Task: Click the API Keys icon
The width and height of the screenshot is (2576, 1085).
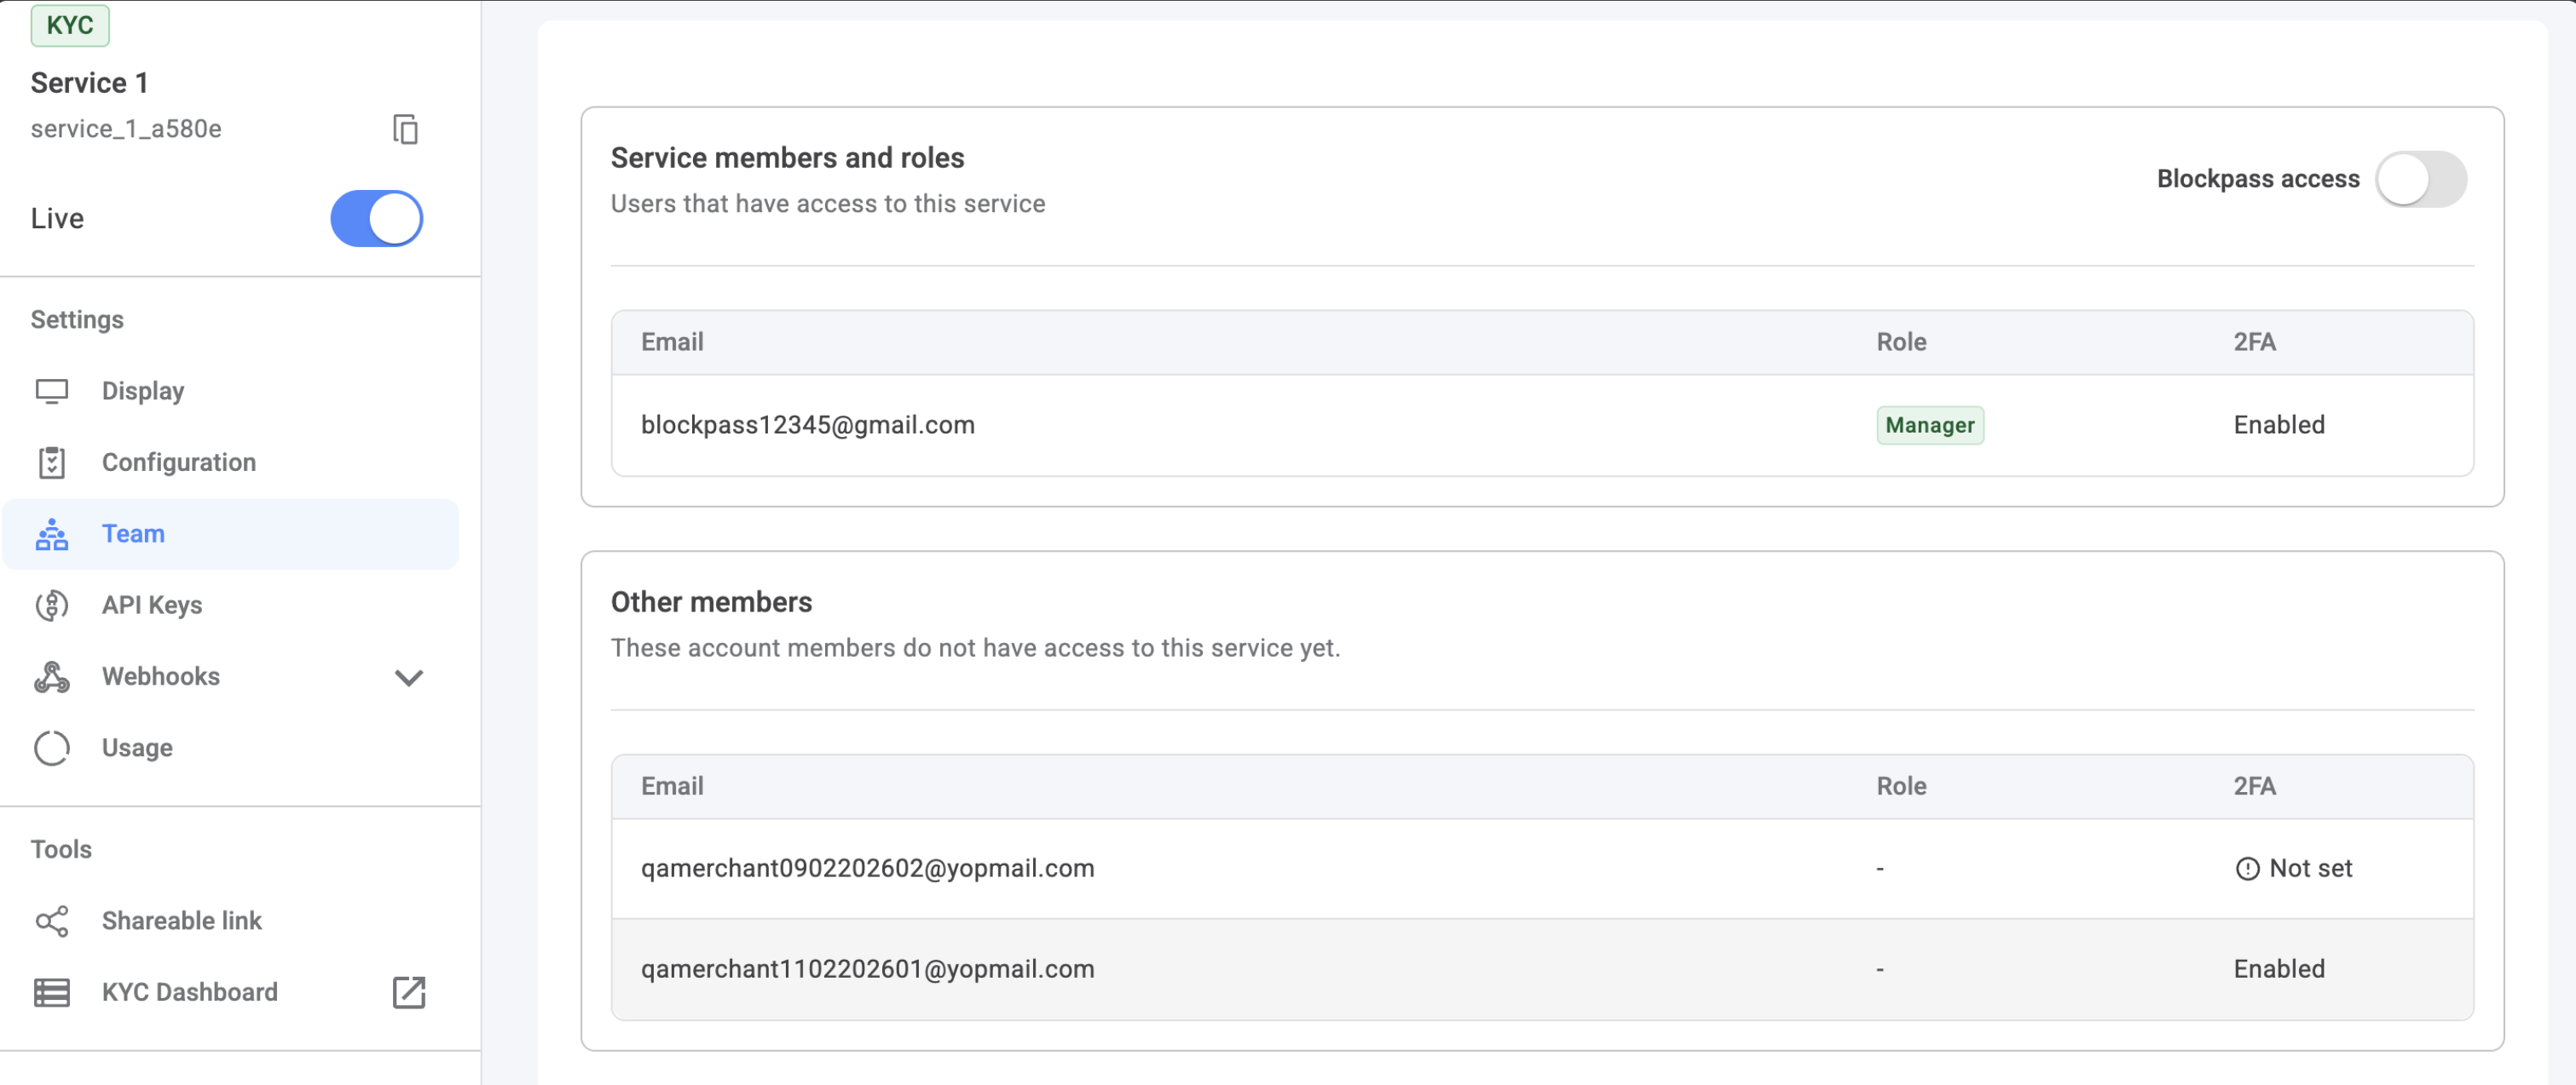Action: (x=51, y=606)
